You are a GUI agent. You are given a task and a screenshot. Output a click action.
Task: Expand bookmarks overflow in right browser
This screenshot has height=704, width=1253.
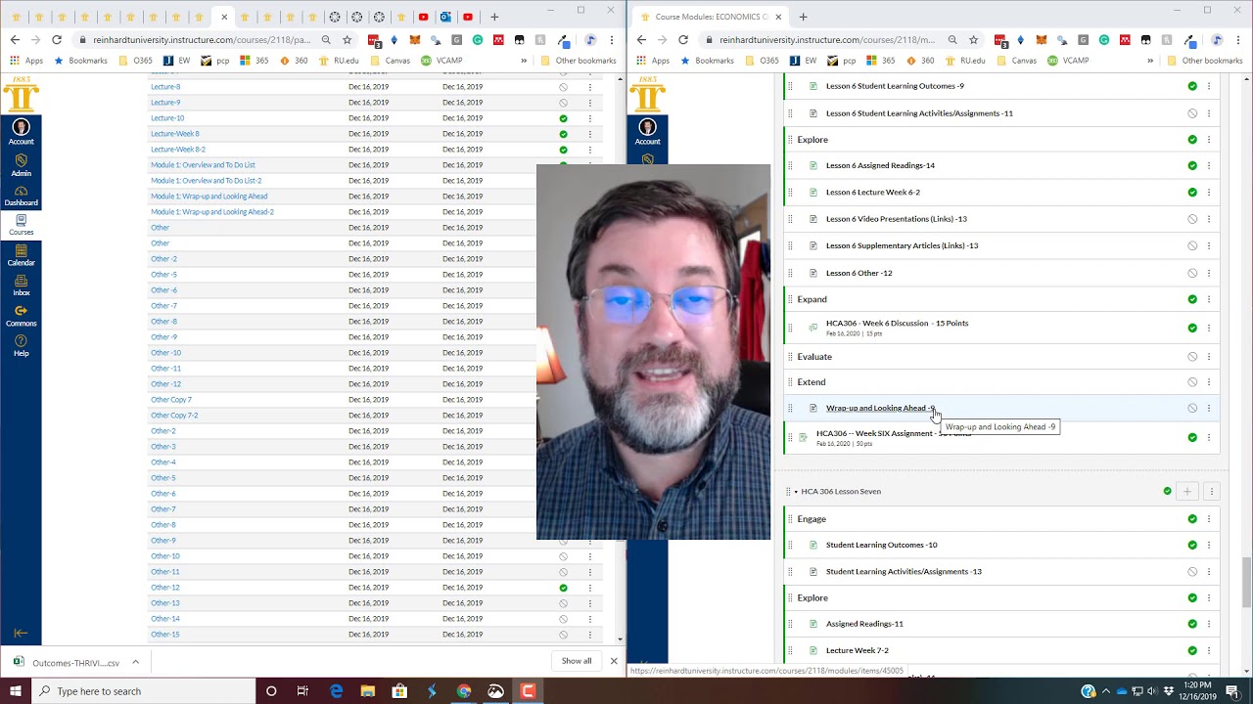(x=1150, y=61)
